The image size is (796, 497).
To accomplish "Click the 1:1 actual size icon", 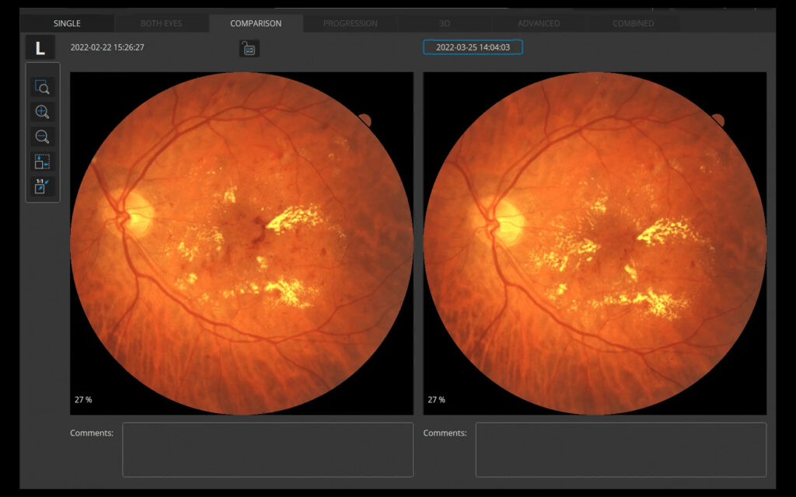I will 42,186.
